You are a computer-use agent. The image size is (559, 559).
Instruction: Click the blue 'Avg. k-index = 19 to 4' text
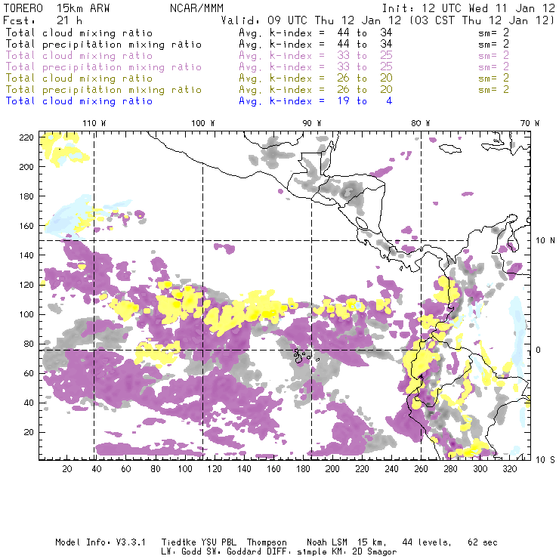pyautogui.click(x=316, y=101)
